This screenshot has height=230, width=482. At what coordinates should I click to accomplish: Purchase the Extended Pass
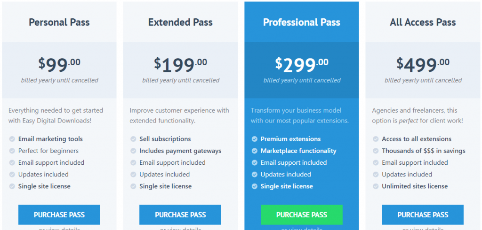(x=180, y=215)
